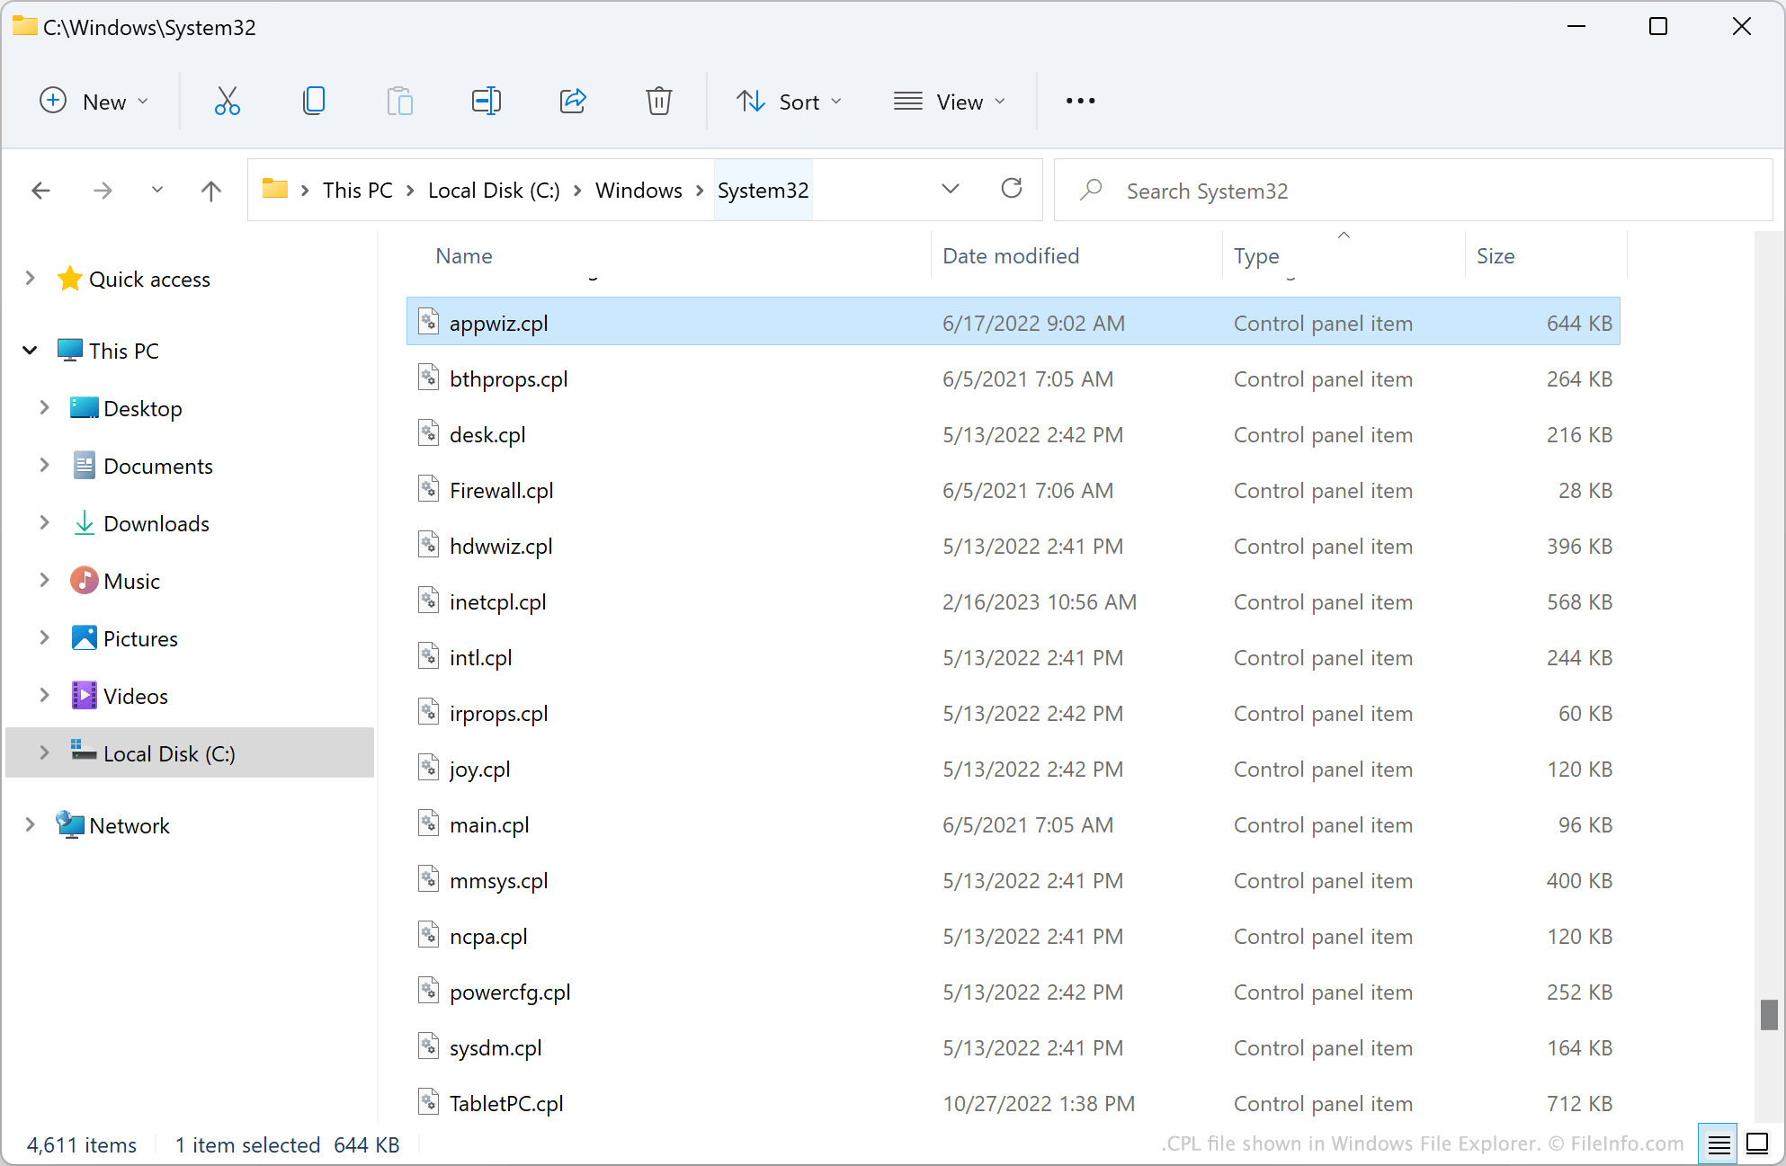The height and width of the screenshot is (1166, 1786).
Task: Click the vertical scrollbar thumb
Action: coord(1768,1014)
